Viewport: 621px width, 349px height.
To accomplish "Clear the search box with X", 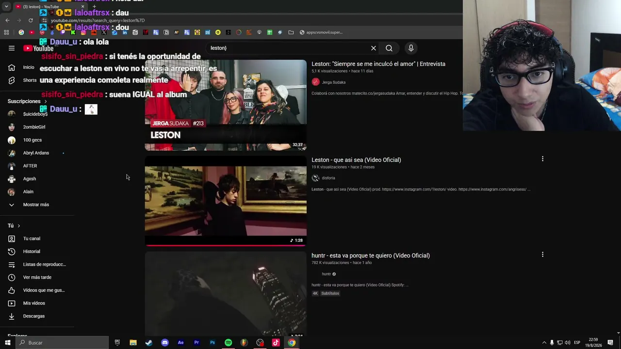I will tap(374, 48).
